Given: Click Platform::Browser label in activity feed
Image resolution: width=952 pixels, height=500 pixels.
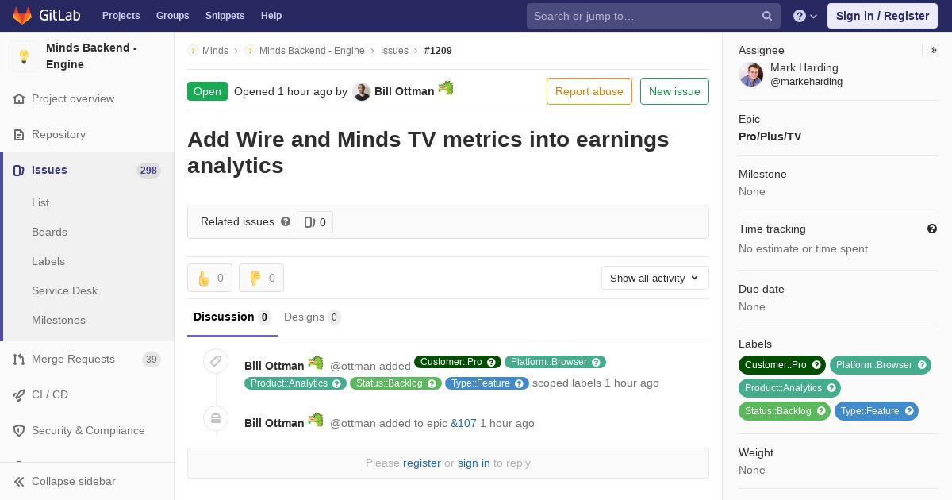Looking at the screenshot, I should point(555,362).
